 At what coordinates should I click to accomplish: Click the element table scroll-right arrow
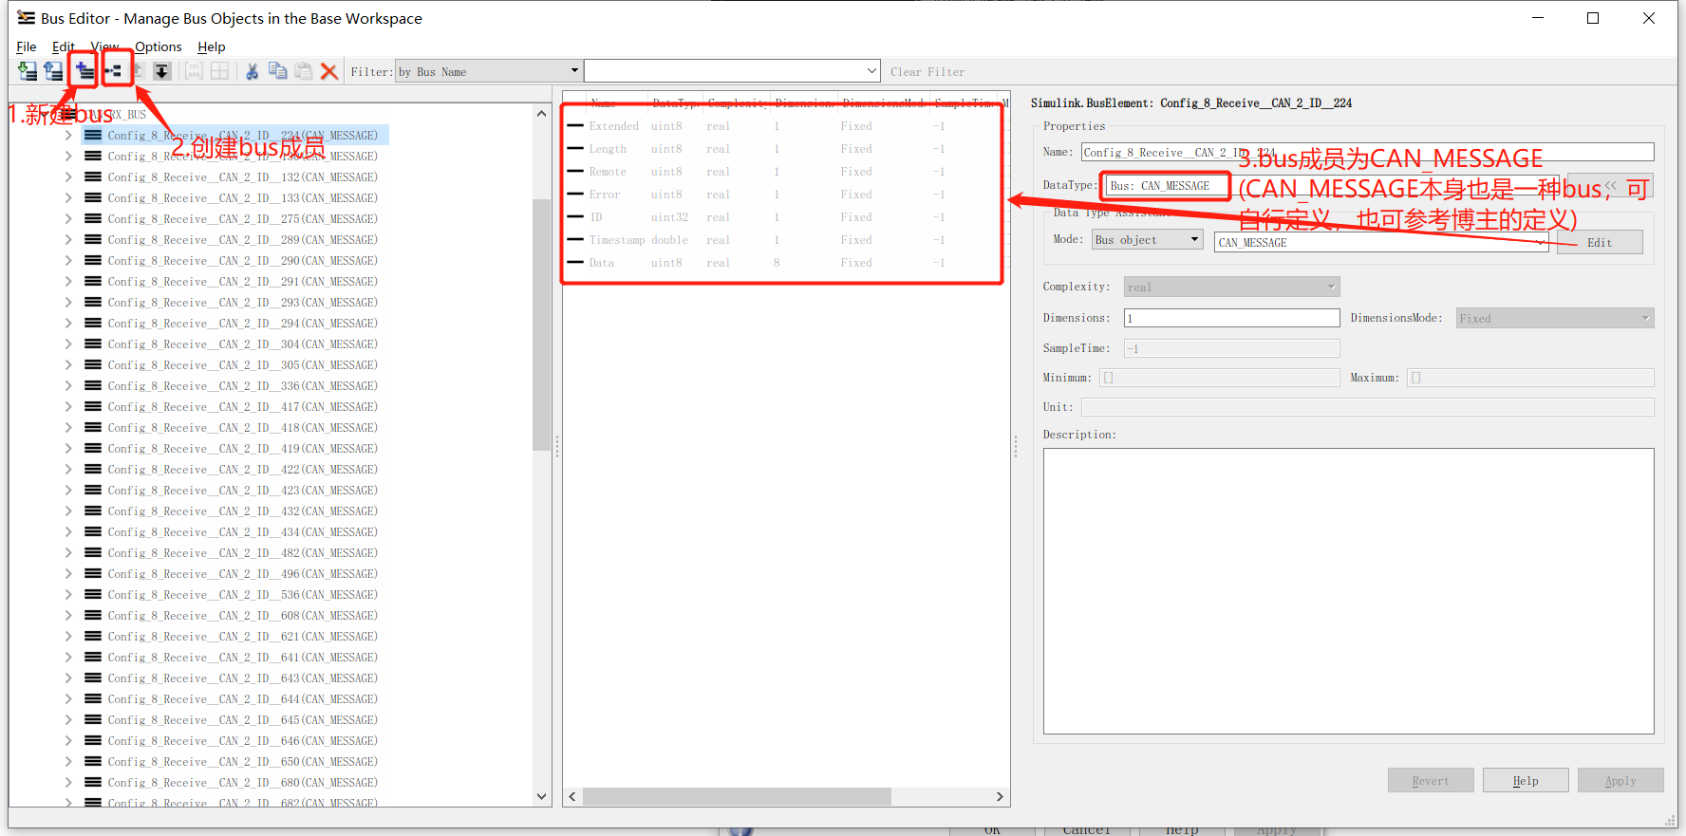pyautogui.click(x=1000, y=797)
